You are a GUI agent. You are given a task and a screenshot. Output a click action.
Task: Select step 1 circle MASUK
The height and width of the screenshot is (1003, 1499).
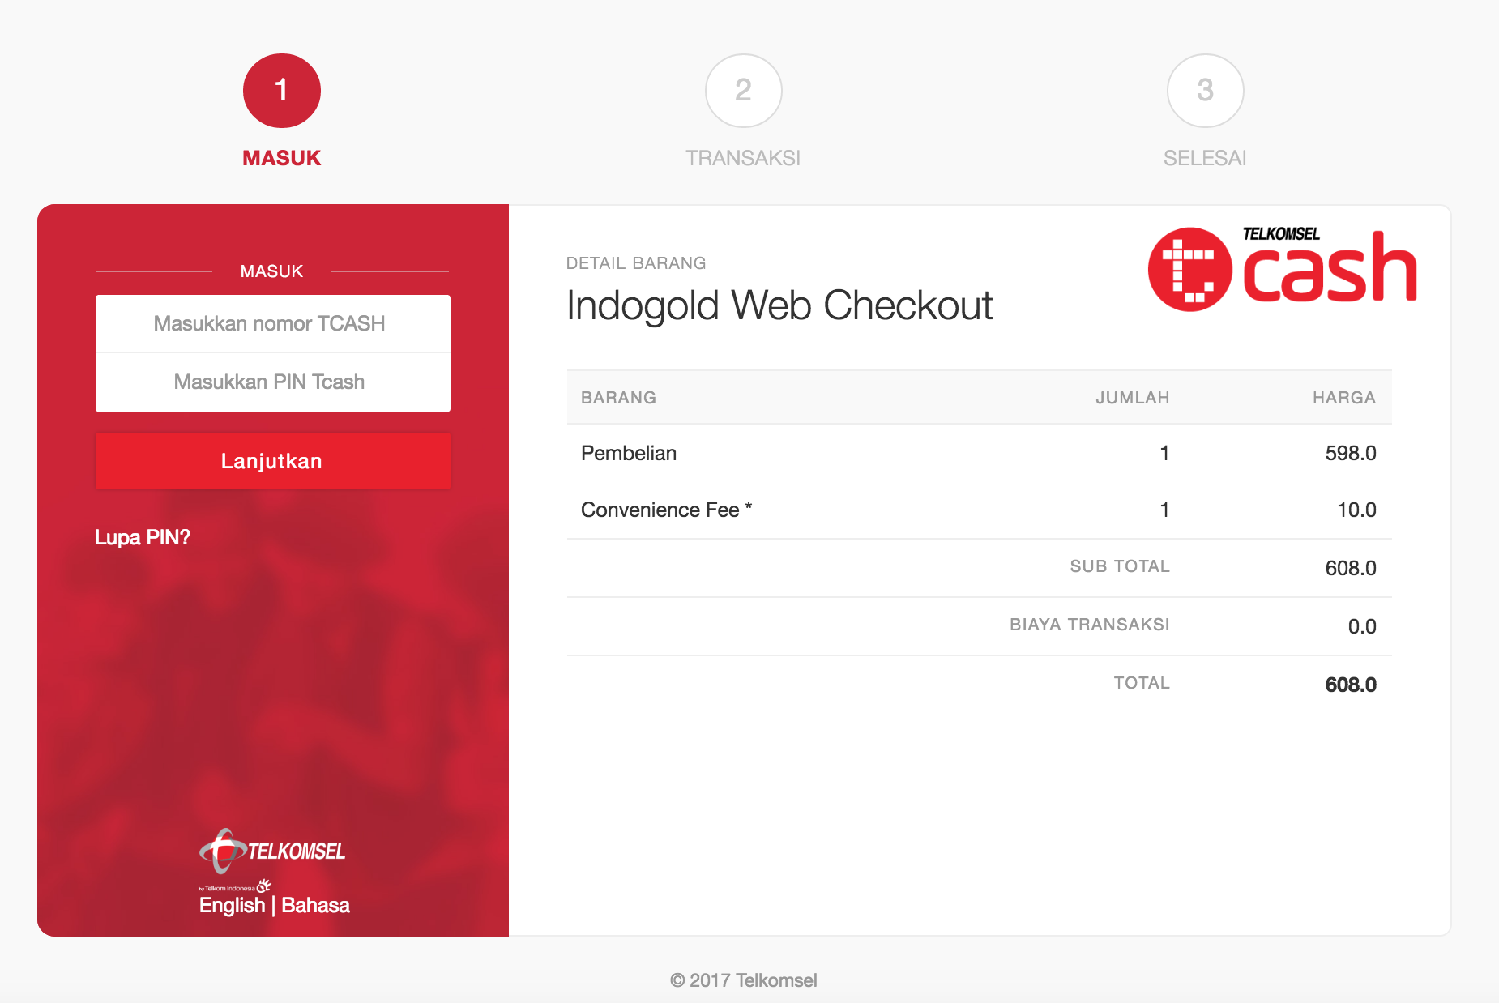click(x=282, y=91)
